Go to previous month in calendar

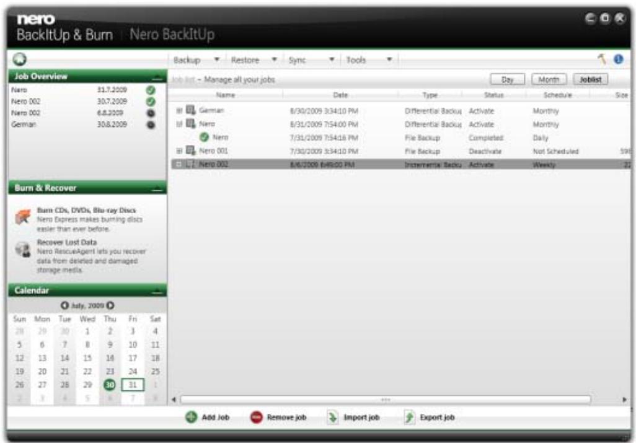point(64,305)
